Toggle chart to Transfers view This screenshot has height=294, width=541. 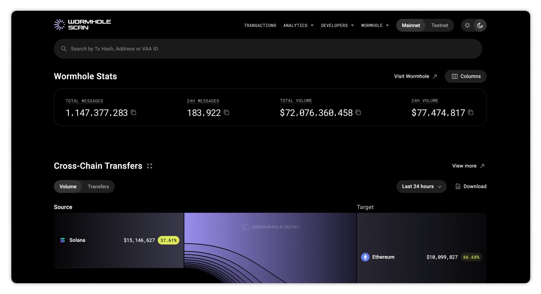click(x=98, y=187)
